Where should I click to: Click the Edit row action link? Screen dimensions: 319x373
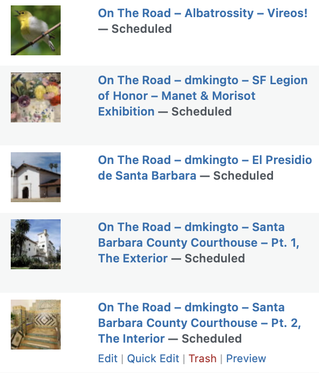pos(108,358)
